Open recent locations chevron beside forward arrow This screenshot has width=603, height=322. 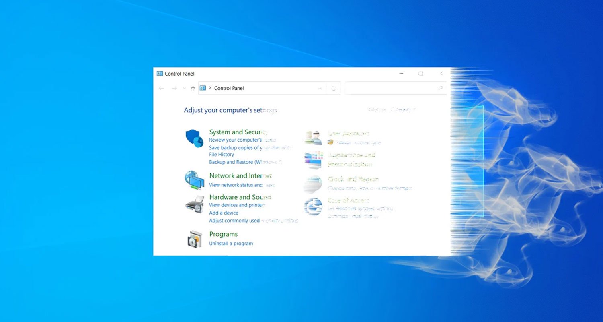(184, 88)
